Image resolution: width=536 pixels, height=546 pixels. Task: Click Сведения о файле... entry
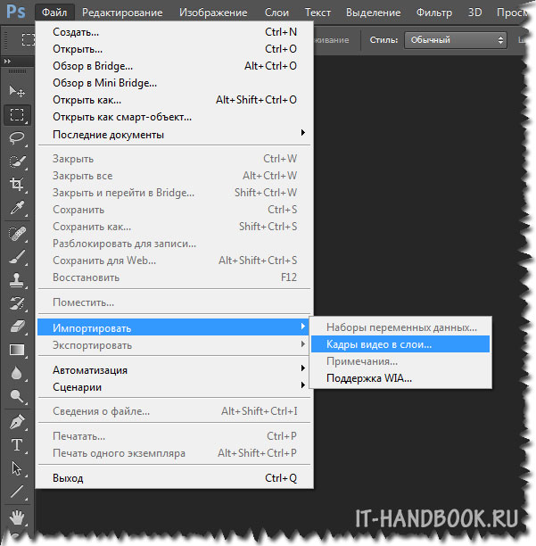pyautogui.click(x=174, y=411)
